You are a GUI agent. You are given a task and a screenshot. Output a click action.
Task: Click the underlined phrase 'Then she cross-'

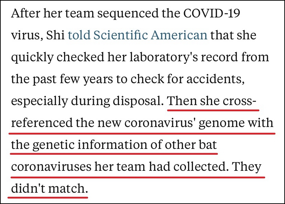[212, 101]
